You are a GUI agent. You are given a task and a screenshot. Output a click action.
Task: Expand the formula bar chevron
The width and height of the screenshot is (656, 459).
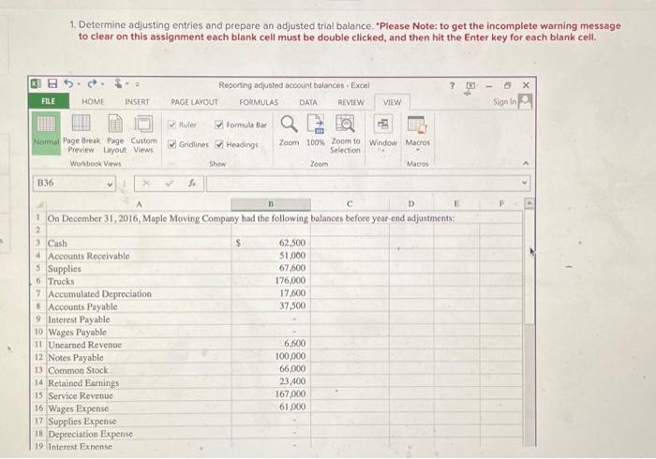524,183
